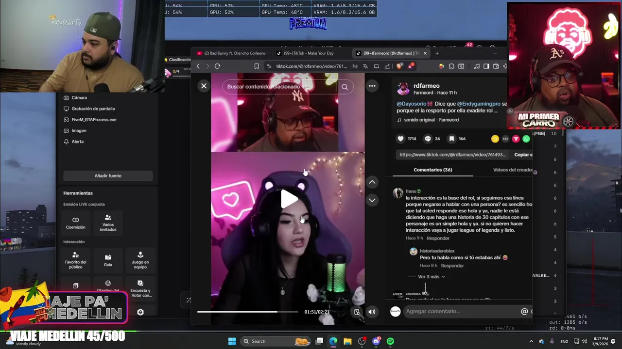622x349 pixels.
Task: Click the red share-to-friends icon
Action: pos(516,139)
